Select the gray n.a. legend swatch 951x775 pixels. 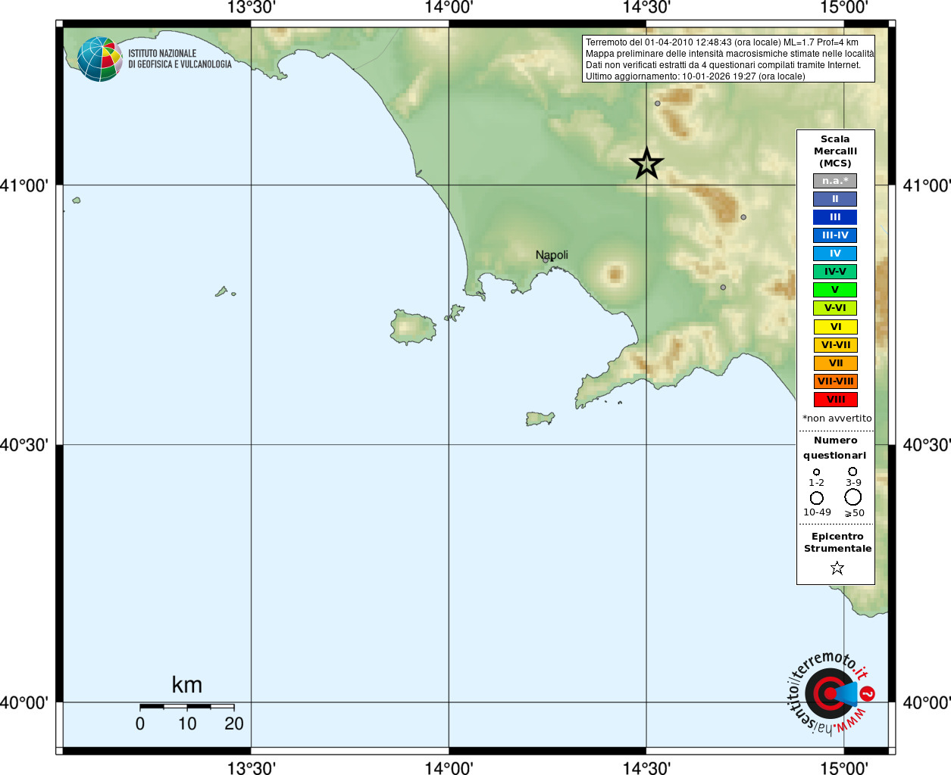[835, 181]
